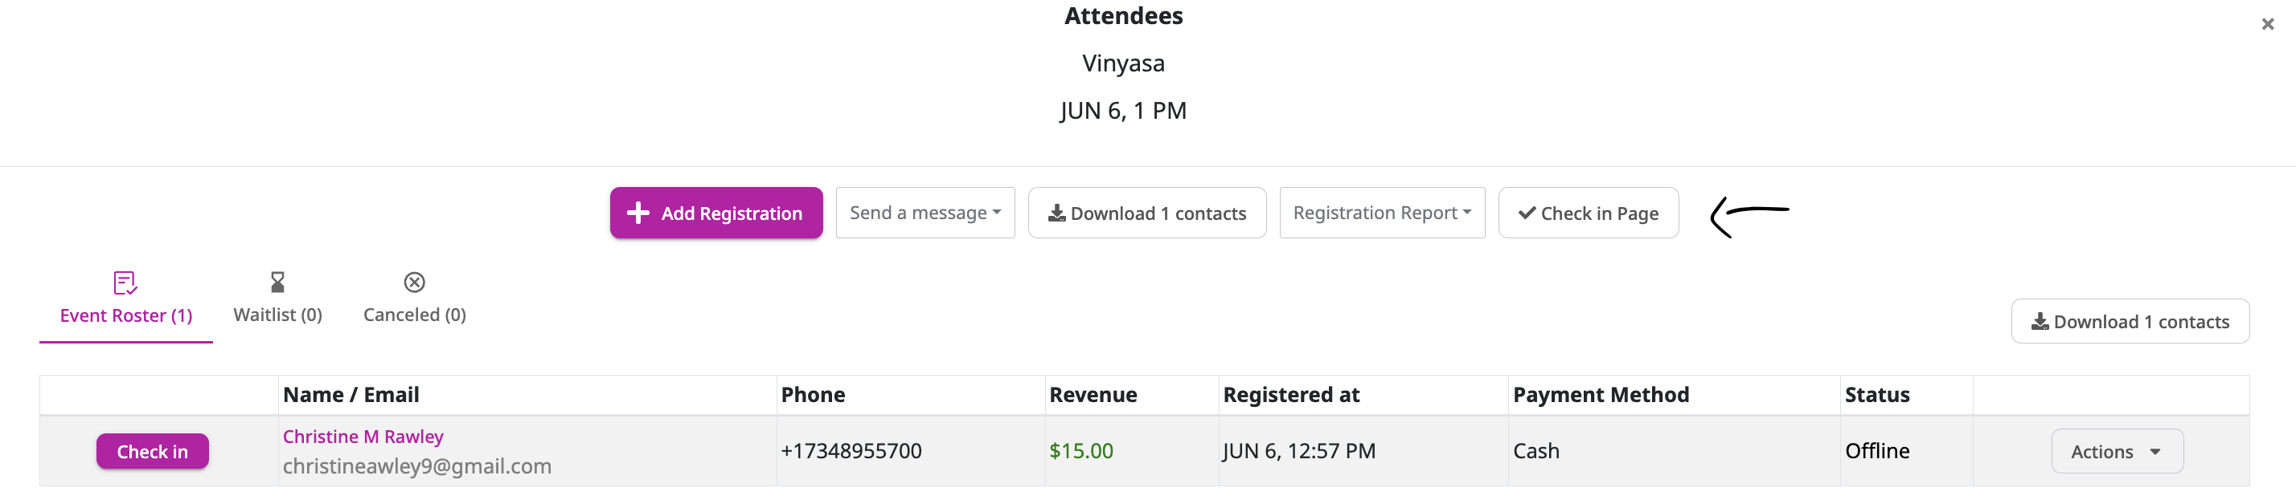Click the checkmark icon on Check in Page
2296x504 pixels.
pos(1527,213)
